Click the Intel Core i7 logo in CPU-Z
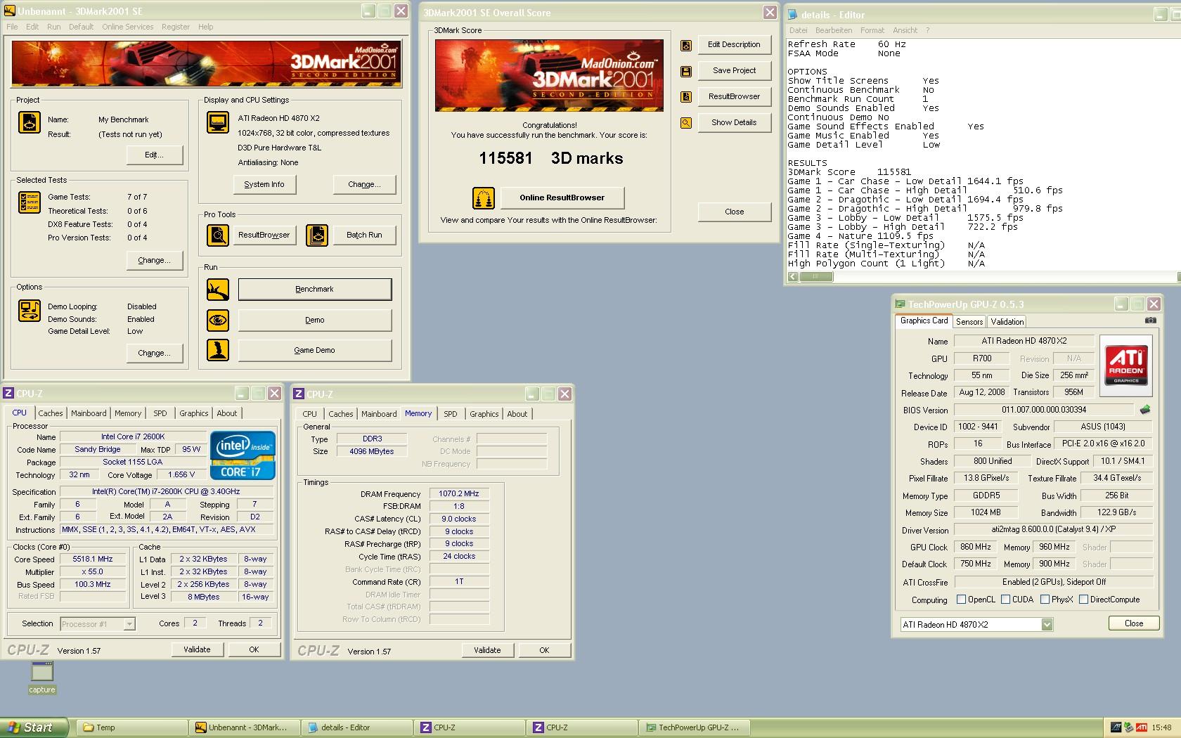The width and height of the screenshot is (1181, 738). (x=243, y=455)
